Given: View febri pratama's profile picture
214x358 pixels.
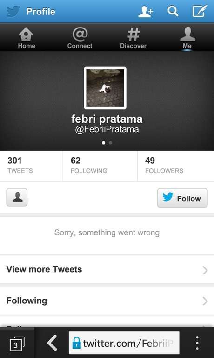Looking at the screenshot, I should [x=105, y=88].
